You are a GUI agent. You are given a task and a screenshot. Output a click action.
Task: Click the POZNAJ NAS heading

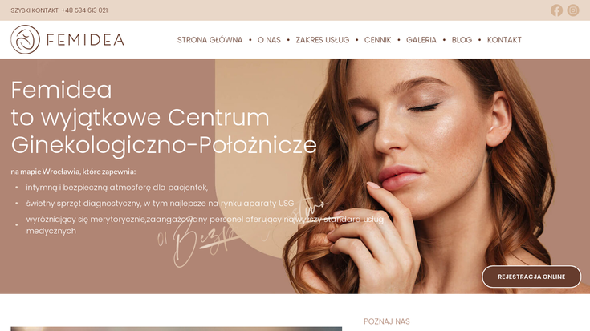pyautogui.click(x=386, y=321)
